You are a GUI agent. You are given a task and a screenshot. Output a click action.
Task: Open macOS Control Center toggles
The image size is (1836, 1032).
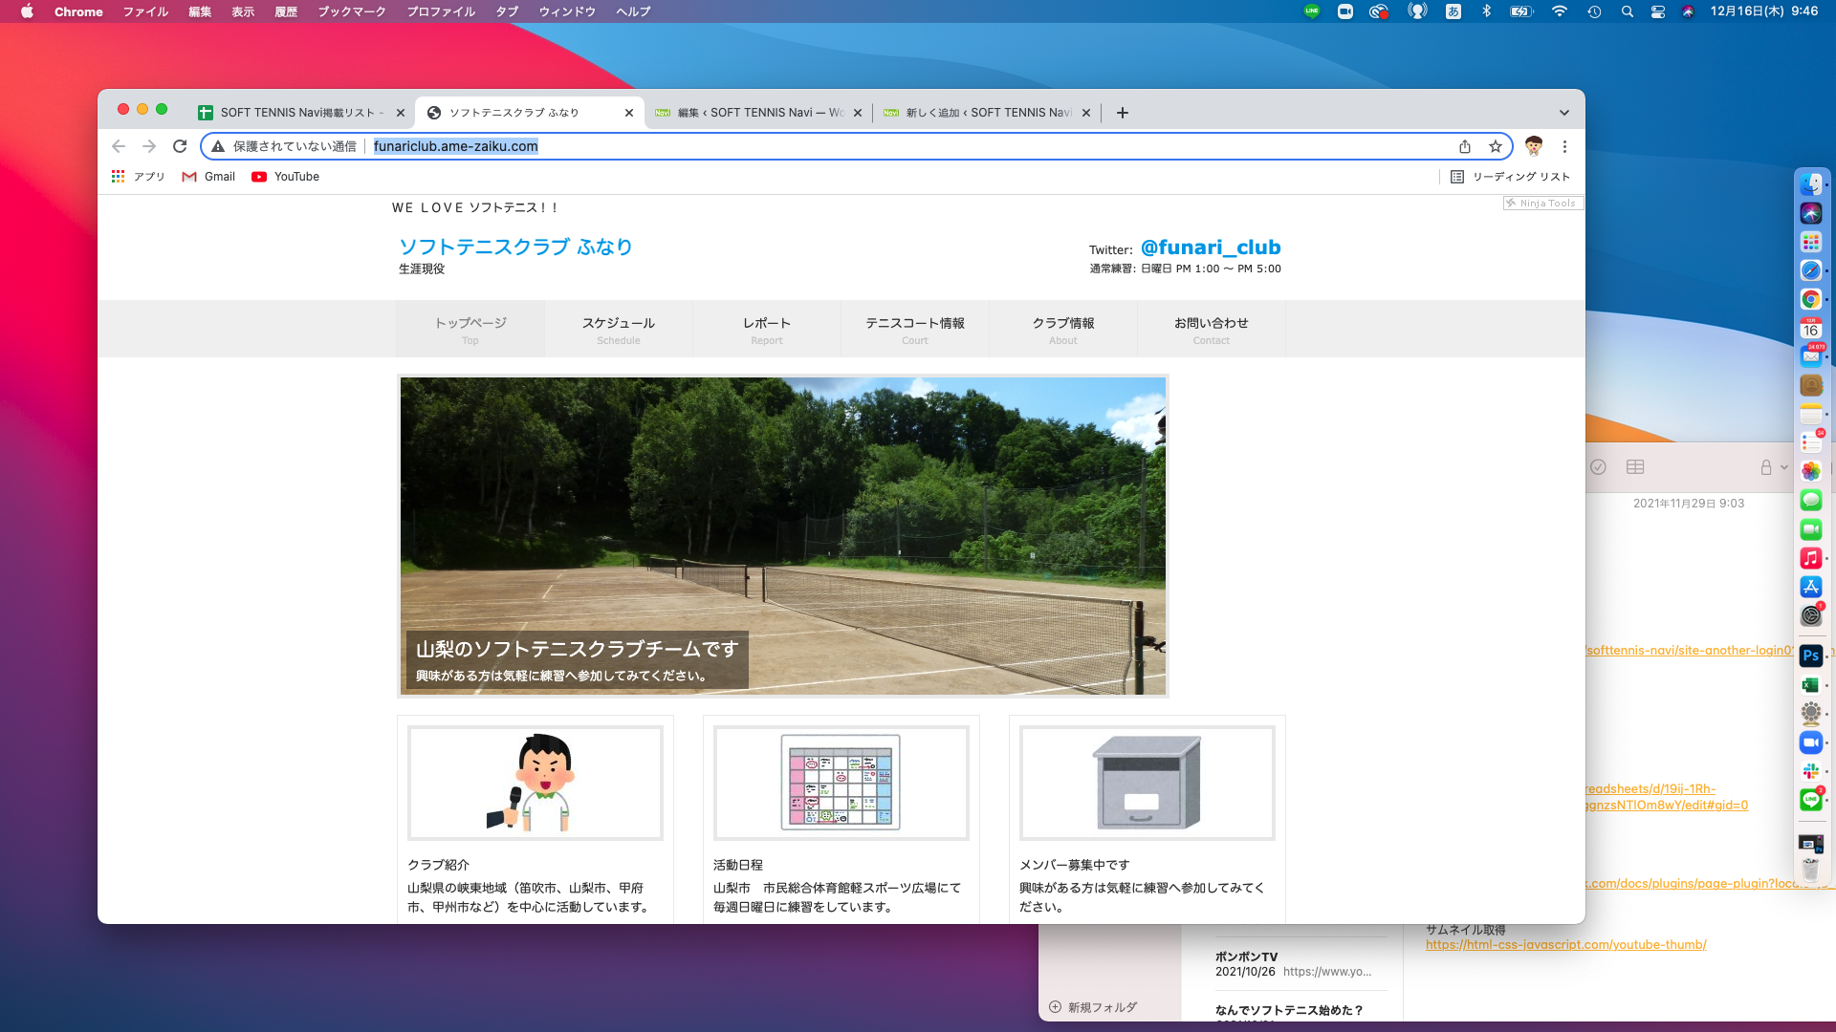click(1658, 11)
